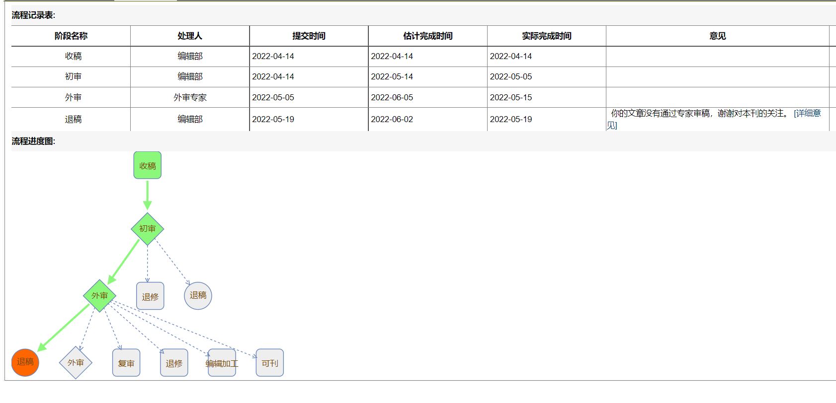The image size is (836, 403).
Task: Click submission date 2022-05-05 in 外审 row
Action: [273, 97]
